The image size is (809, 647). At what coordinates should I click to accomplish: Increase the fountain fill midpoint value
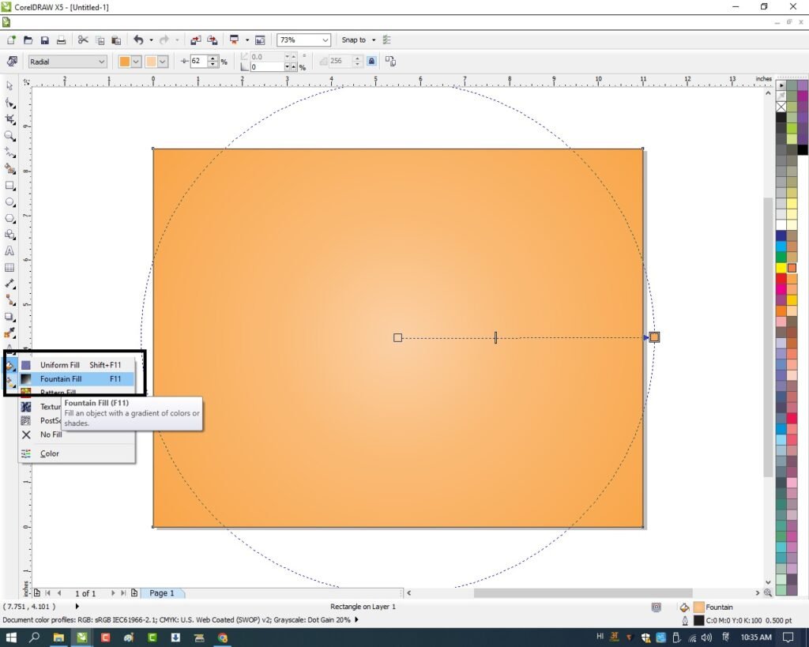pos(213,58)
